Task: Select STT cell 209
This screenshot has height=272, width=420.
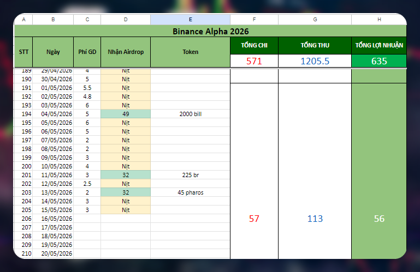Action: [x=23, y=245]
